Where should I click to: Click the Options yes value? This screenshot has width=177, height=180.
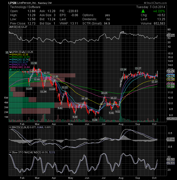click(107, 15)
